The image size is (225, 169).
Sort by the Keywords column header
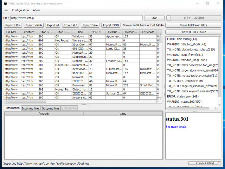coord(148,32)
